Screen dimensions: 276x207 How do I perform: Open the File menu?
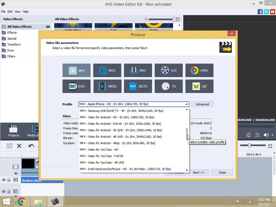[3, 12]
